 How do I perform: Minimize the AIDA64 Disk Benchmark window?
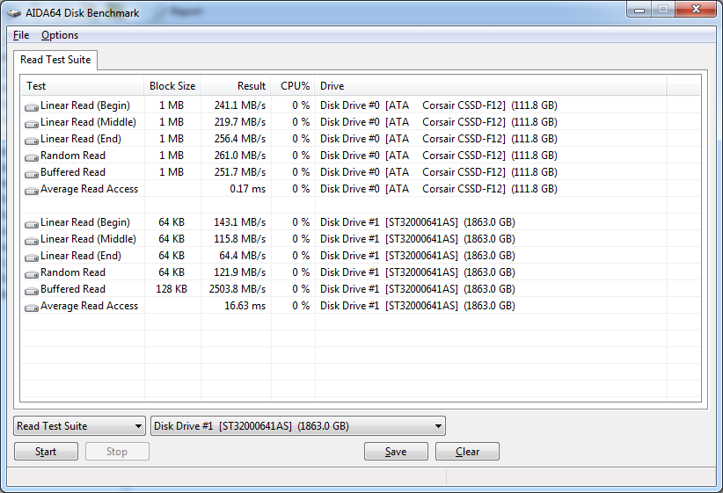(639, 10)
